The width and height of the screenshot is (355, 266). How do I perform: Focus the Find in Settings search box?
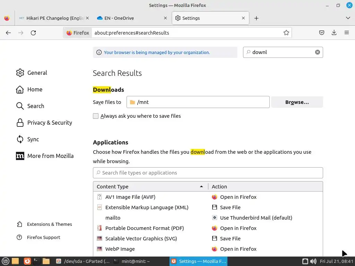tap(283, 52)
